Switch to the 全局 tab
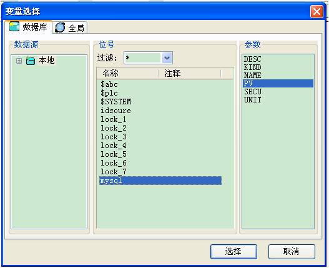The width and height of the screenshot is (329, 268). 70,27
